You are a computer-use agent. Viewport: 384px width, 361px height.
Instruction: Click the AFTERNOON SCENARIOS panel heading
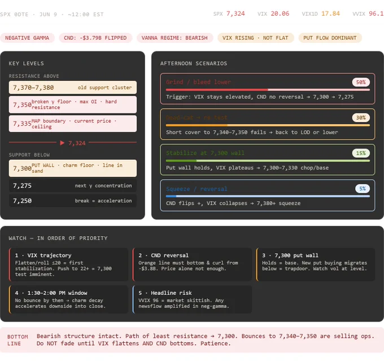point(194,63)
